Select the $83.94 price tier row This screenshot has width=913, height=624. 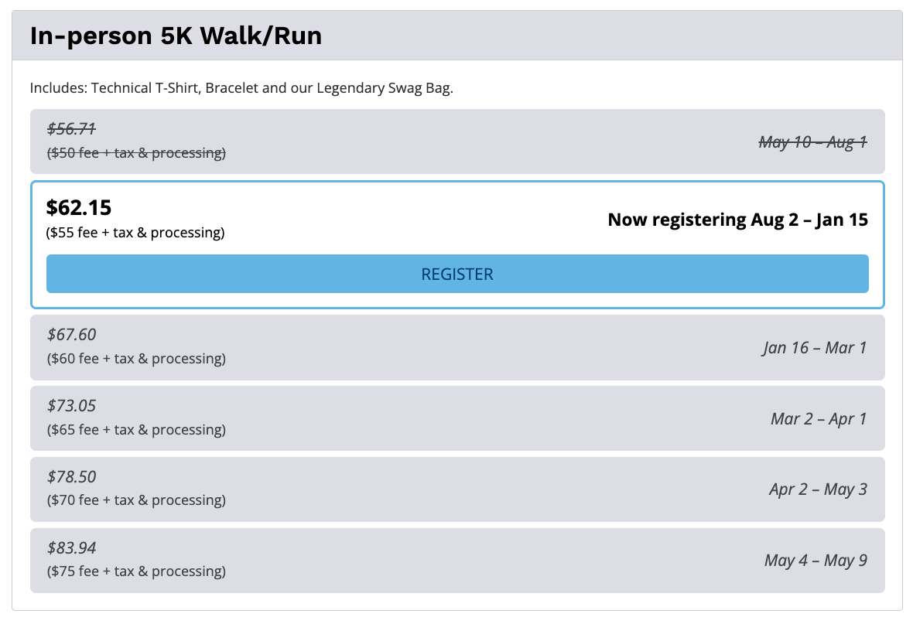point(457,561)
